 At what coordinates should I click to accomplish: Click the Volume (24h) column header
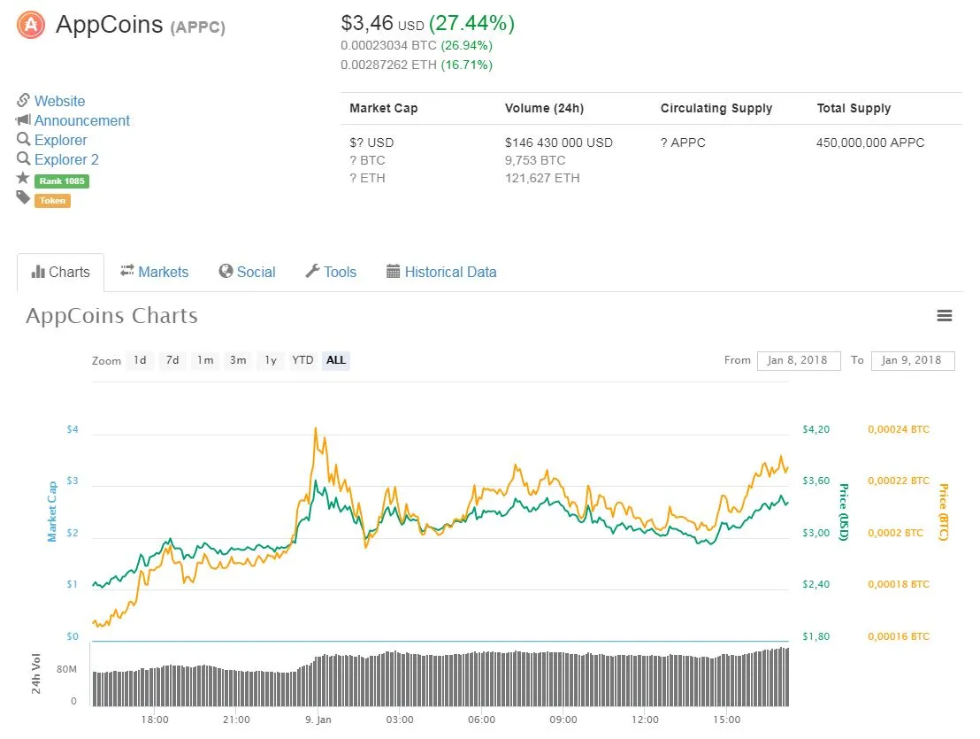coord(544,108)
